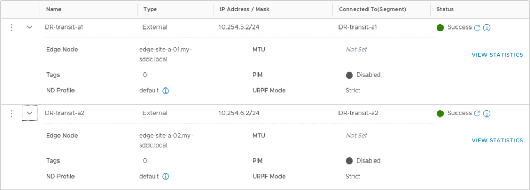Show status info for DR-transit-a2
The width and height of the screenshot is (530, 190).
pyautogui.click(x=487, y=113)
